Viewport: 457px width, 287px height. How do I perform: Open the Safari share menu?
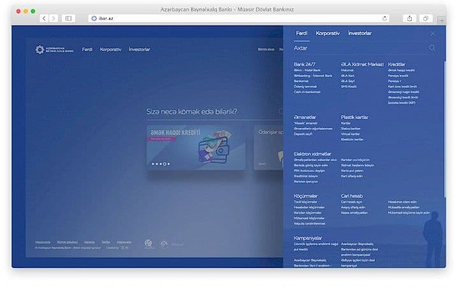[x=409, y=18]
